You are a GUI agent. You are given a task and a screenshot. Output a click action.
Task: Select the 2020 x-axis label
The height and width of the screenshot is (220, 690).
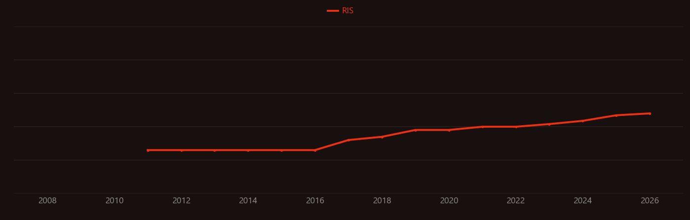[449, 201]
